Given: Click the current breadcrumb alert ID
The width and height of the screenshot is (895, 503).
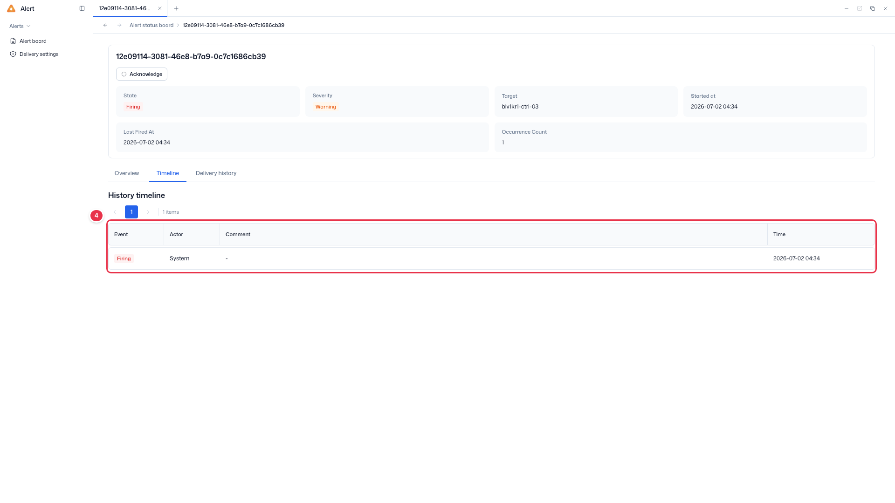Looking at the screenshot, I should point(234,25).
